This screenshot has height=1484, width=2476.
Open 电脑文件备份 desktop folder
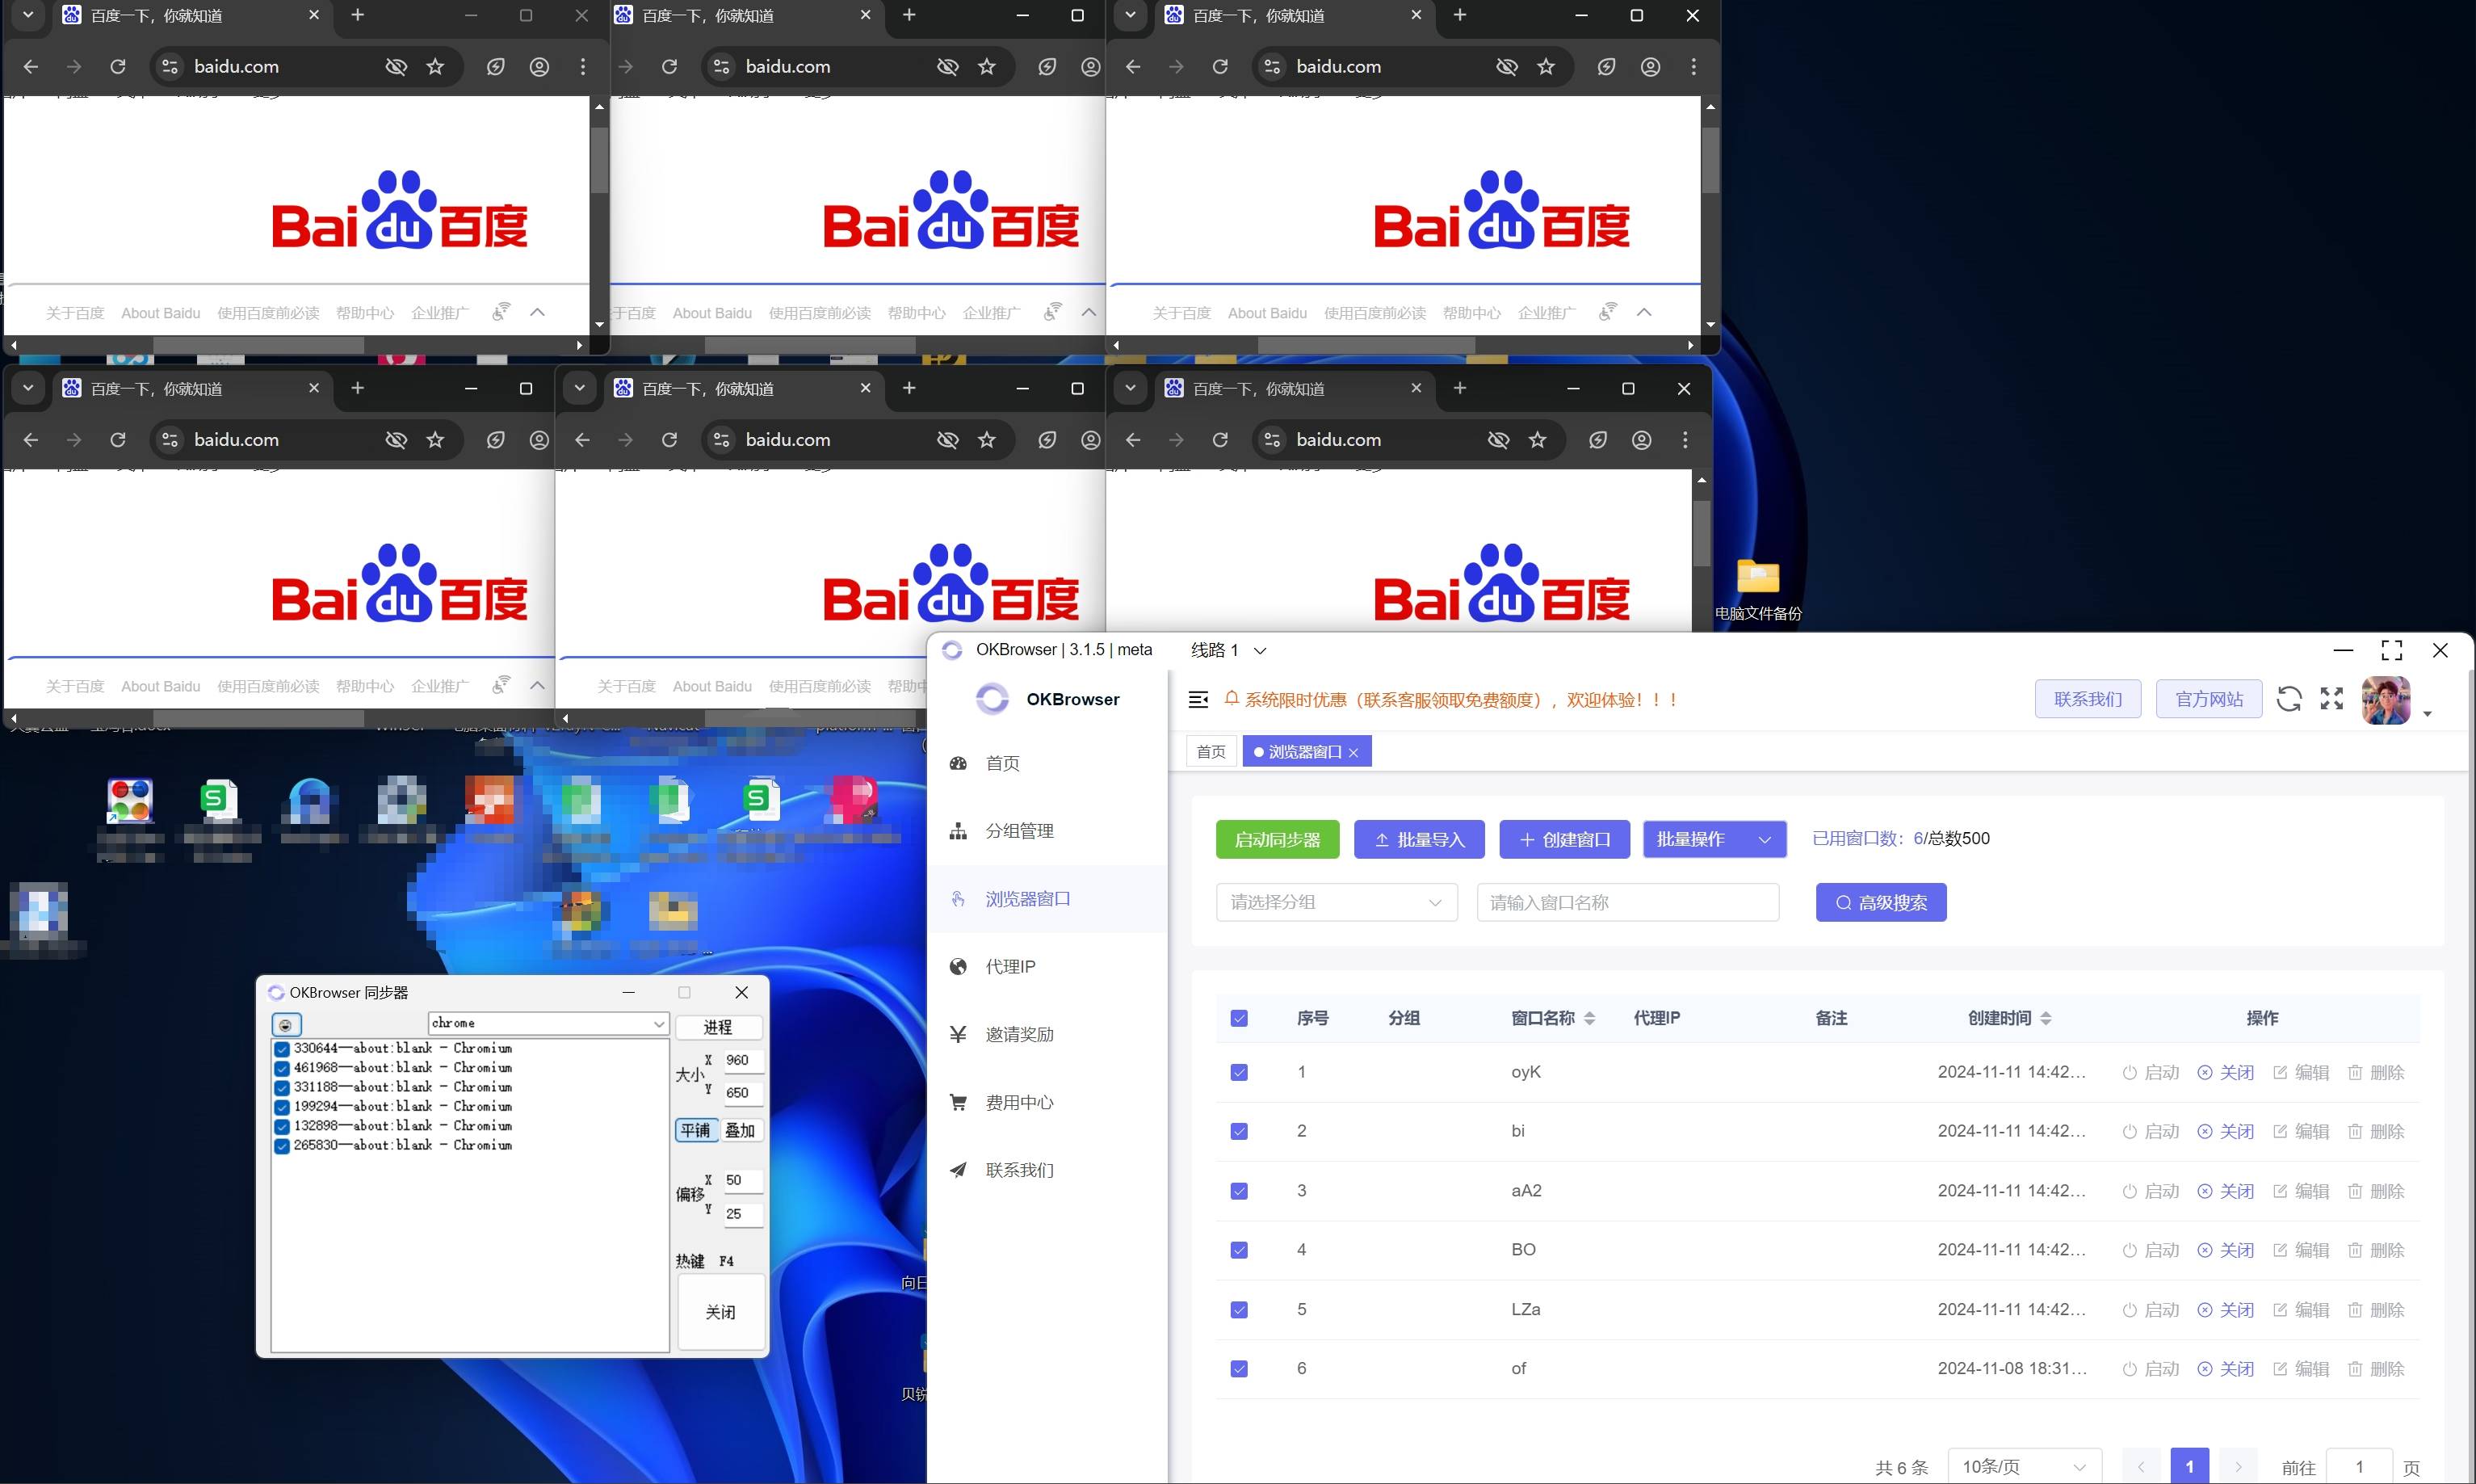pyautogui.click(x=1757, y=590)
